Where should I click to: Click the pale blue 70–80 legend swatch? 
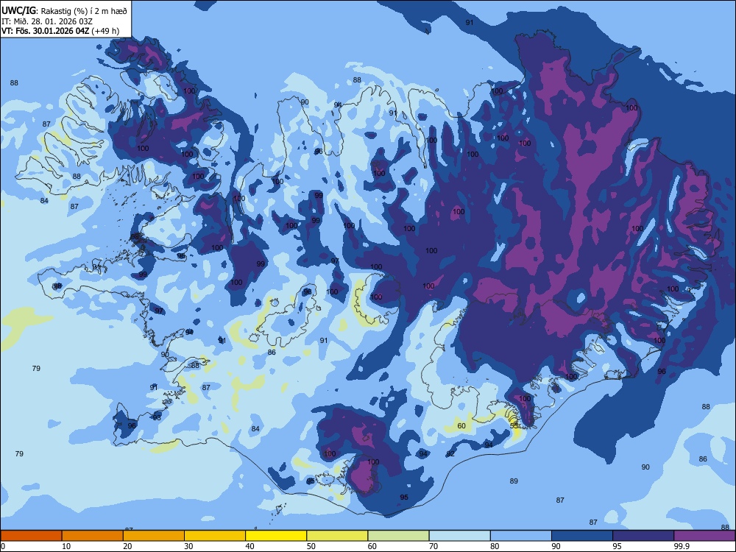tap(460, 536)
